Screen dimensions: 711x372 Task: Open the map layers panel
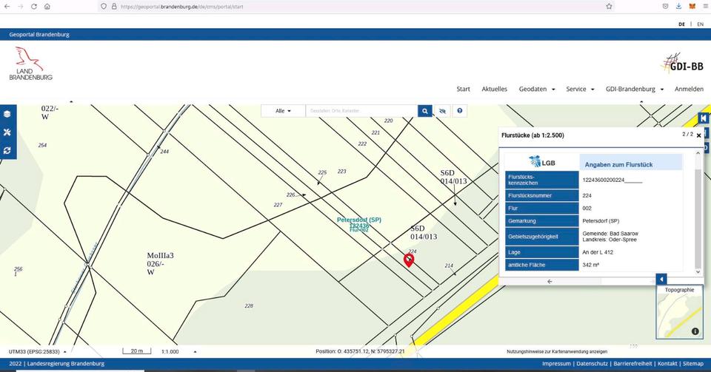click(x=7, y=114)
